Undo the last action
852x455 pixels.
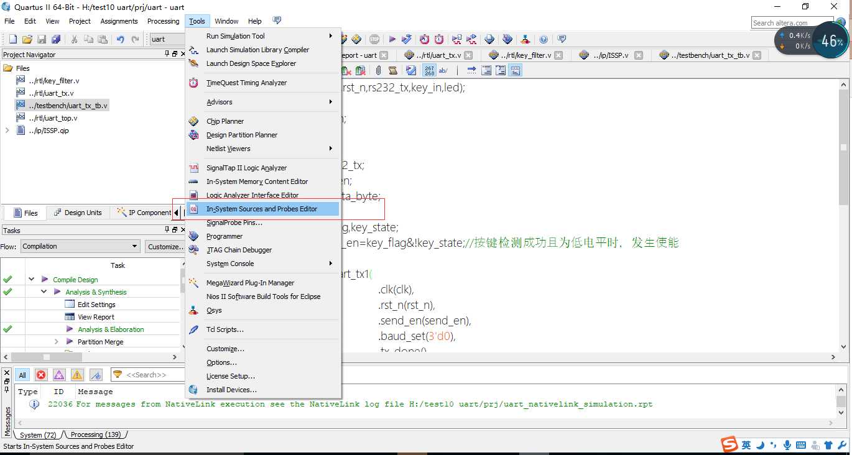(120, 39)
